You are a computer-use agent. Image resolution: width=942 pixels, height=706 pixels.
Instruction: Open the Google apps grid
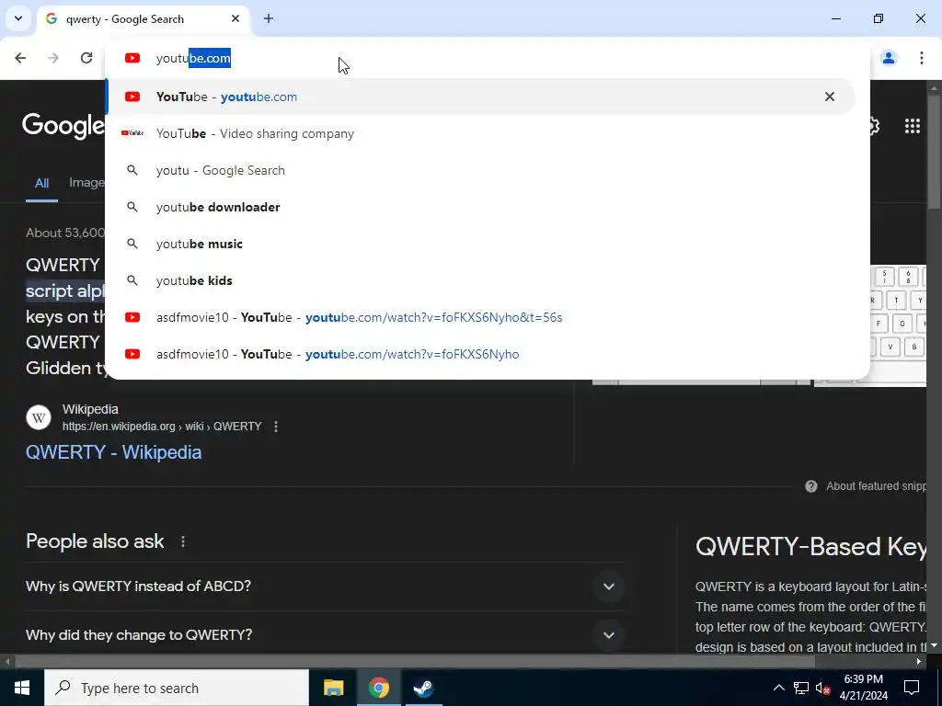(x=913, y=125)
